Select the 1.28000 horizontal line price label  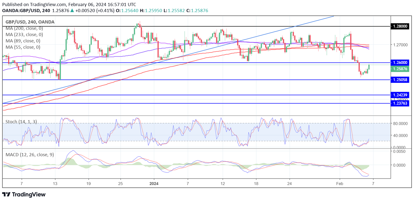pyautogui.click(x=400, y=26)
